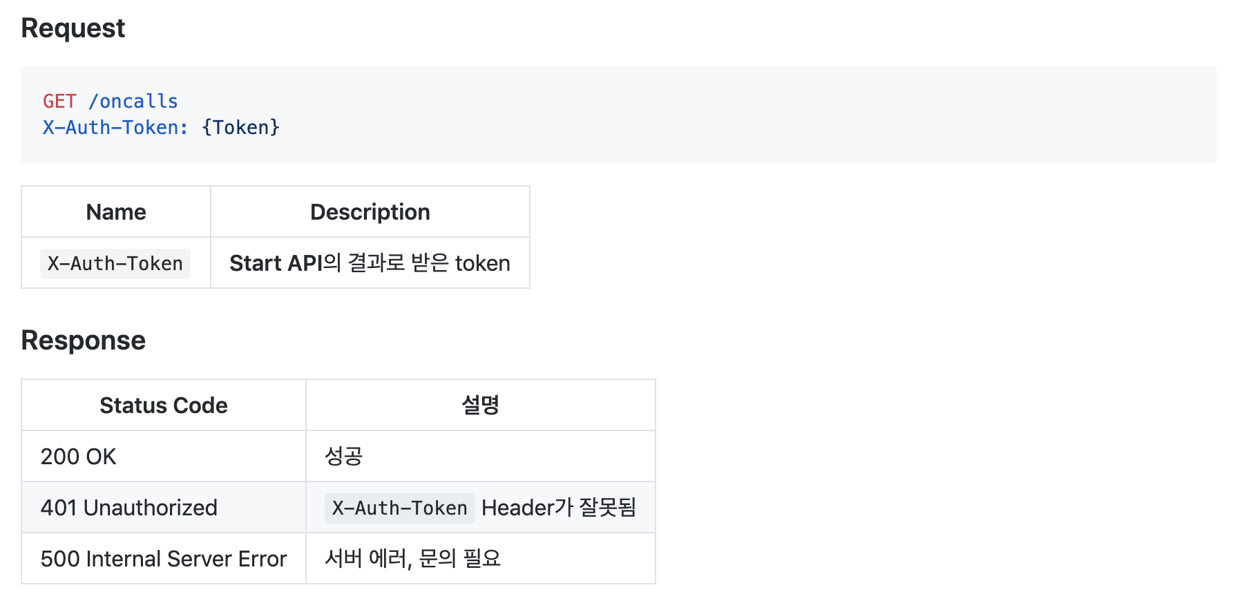
Task: Select the /oncalls endpoint path
Action: (133, 102)
